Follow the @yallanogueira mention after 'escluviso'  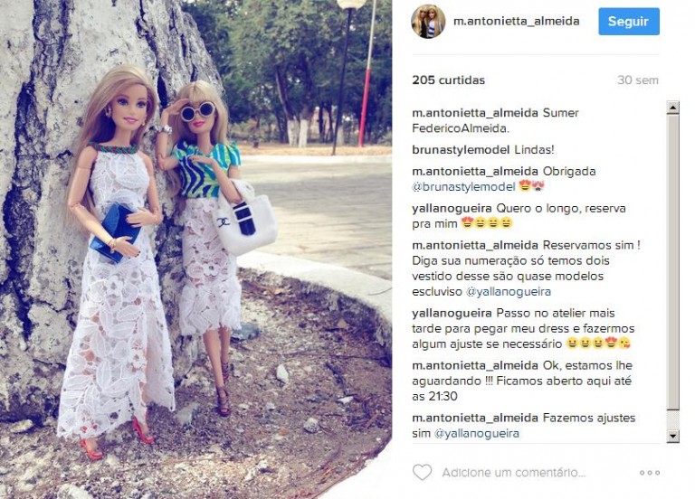click(509, 292)
